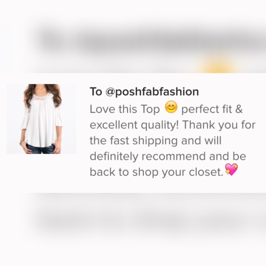Screen dimensions: 266x266
Task: Open the @poshfabfashion profile link
Action: (x=152, y=92)
